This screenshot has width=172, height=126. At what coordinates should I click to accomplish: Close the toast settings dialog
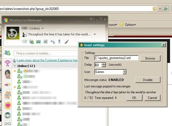coord(164,45)
